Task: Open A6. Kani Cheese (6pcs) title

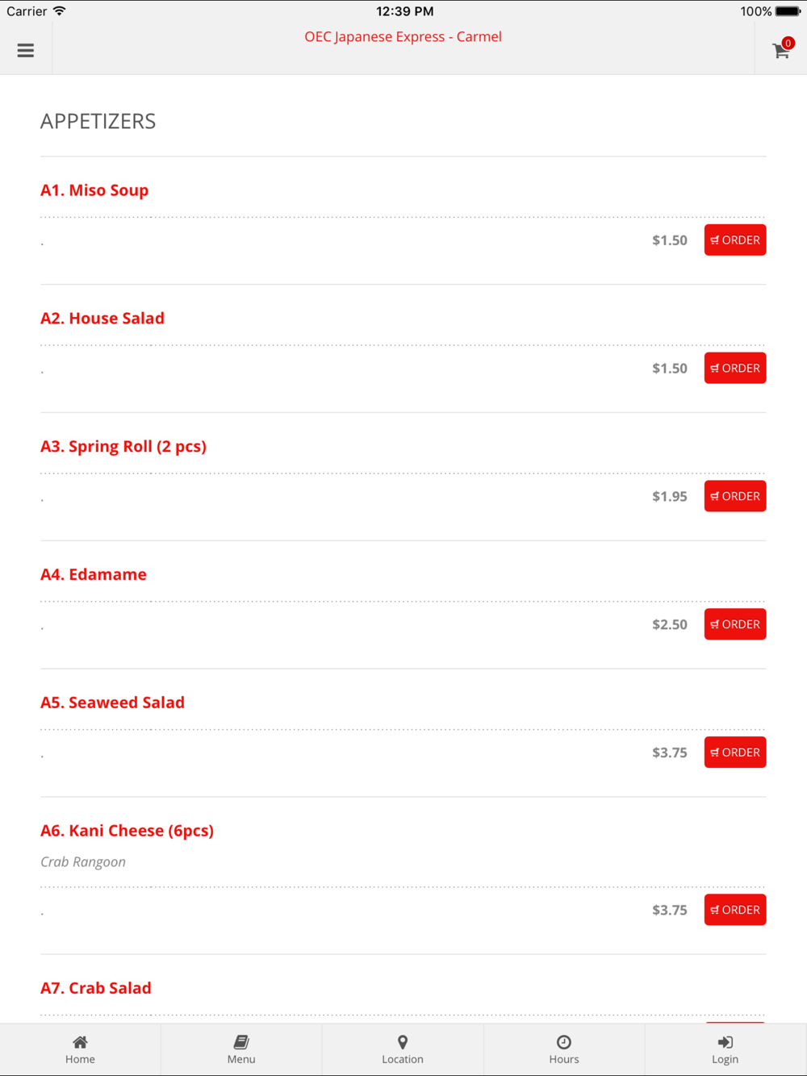Action: (127, 831)
